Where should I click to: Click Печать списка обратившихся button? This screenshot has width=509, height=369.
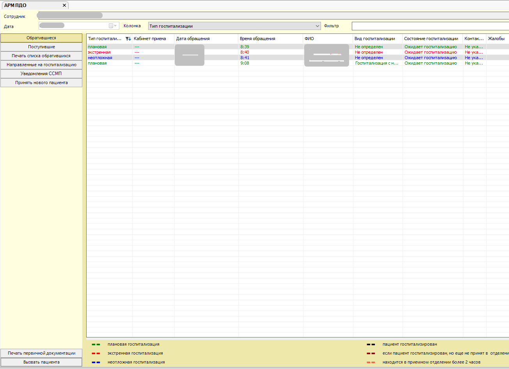tap(41, 56)
